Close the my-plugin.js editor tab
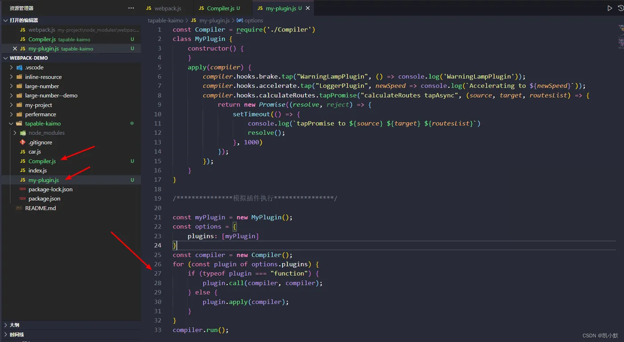 pos(308,8)
